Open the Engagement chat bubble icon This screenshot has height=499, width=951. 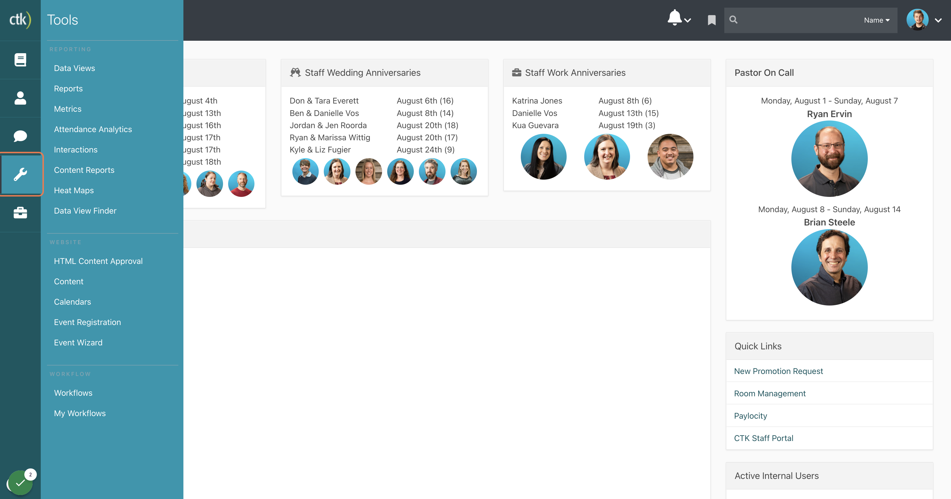coord(20,136)
